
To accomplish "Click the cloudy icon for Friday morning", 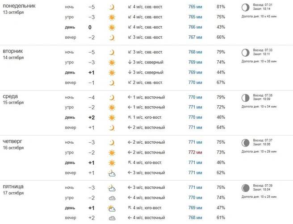I will (x=112, y=198).
